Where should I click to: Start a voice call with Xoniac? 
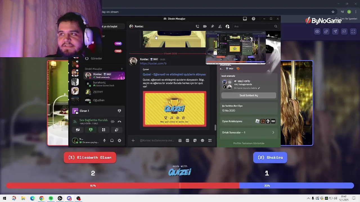pyautogui.click(x=197, y=26)
